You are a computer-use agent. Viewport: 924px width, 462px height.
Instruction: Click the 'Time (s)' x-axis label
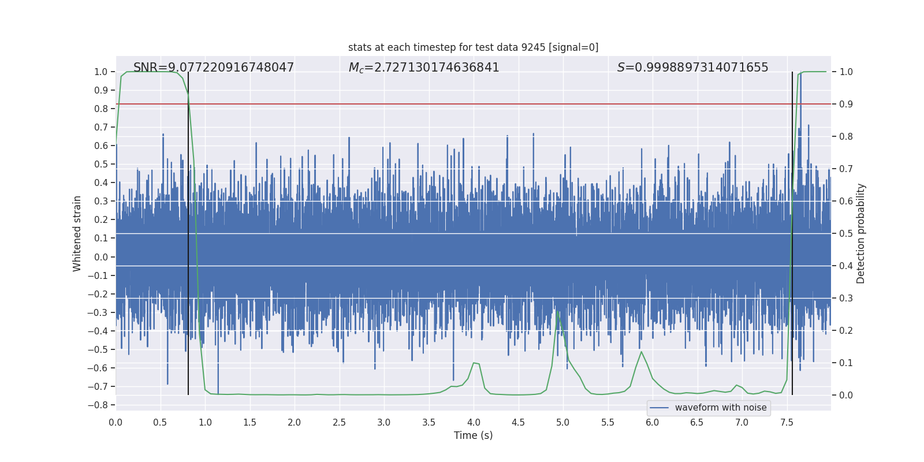(473, 435)
